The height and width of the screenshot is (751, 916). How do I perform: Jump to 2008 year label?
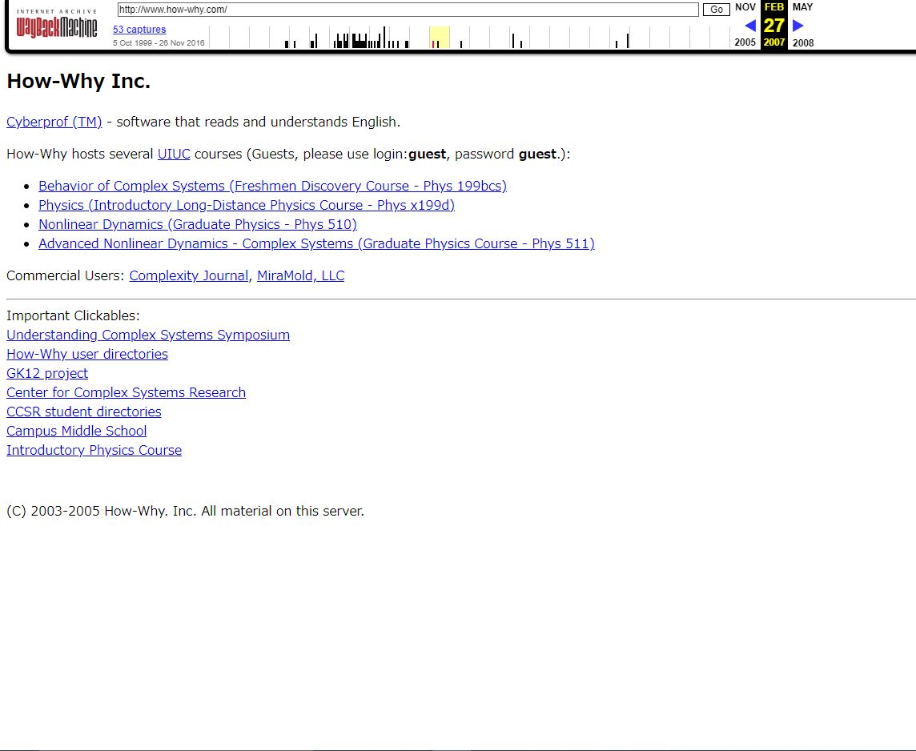point(803,42)
